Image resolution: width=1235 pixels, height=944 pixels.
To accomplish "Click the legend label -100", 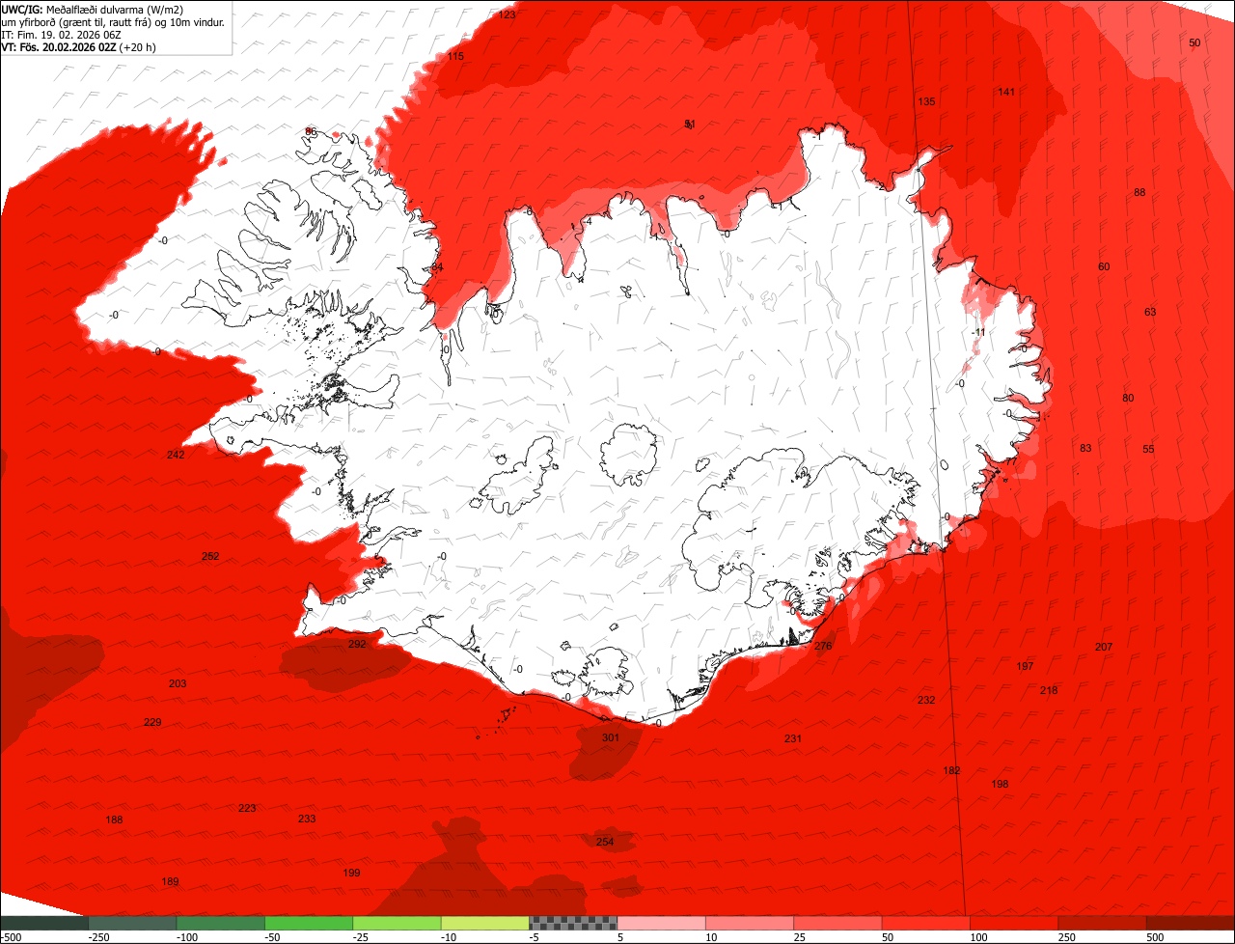I will [187, 937].
